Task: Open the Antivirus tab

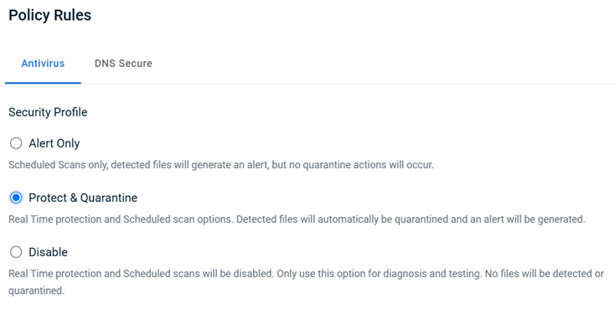Action: (x=43, y=64)
